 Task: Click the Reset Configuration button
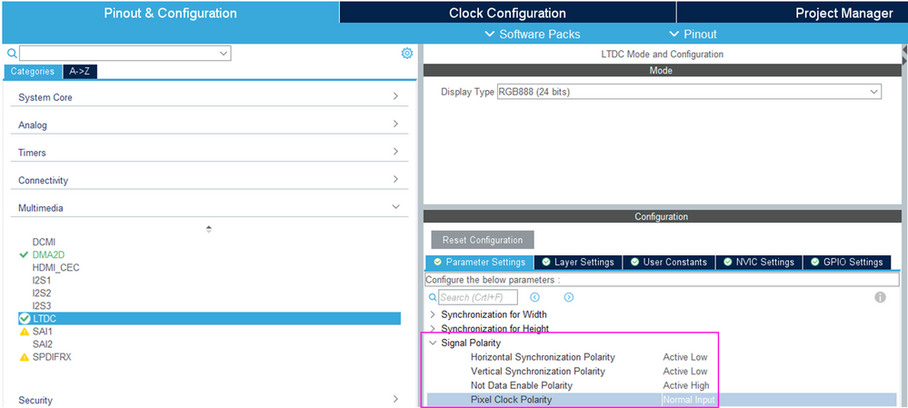[x=483, y=240]
